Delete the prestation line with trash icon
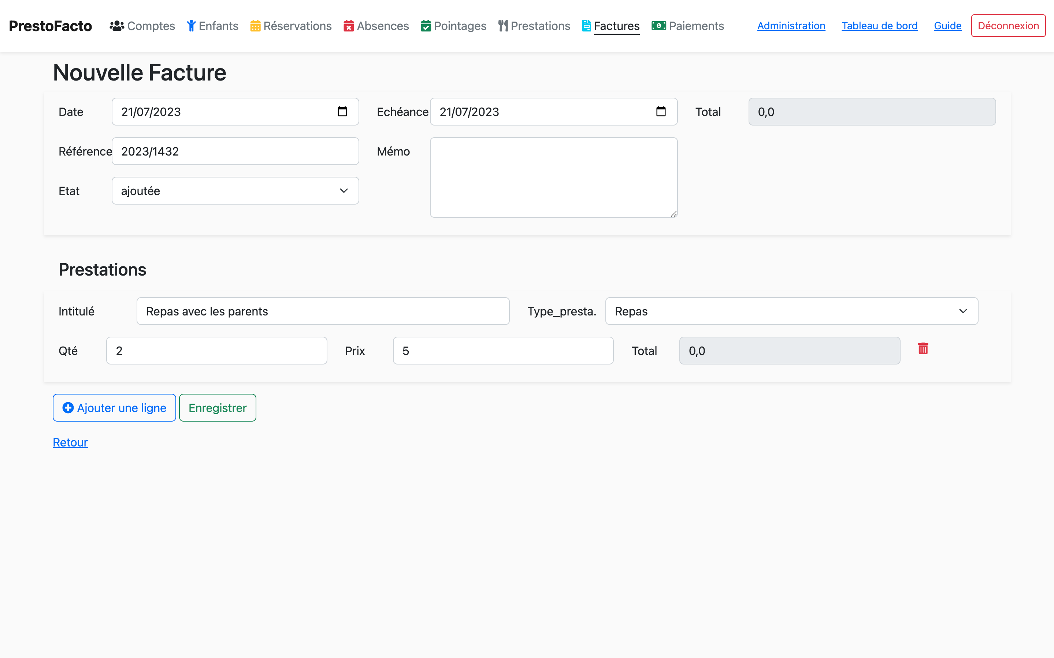Viewport: 1054px width, 658px height. pyautogui.click(x=923, y=349)
